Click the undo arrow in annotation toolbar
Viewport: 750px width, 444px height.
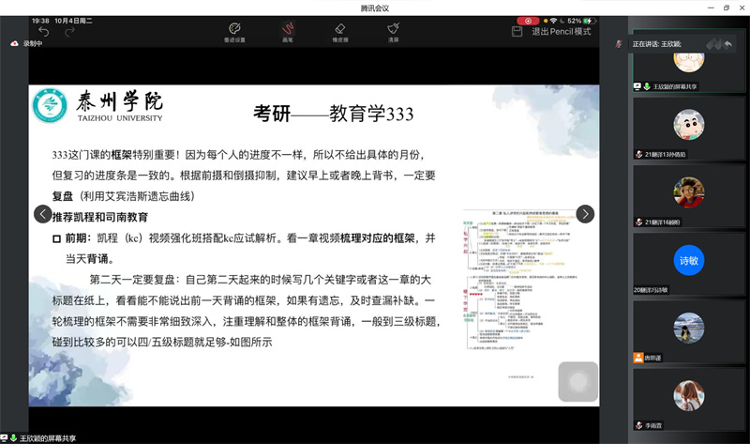click(43, 31)
